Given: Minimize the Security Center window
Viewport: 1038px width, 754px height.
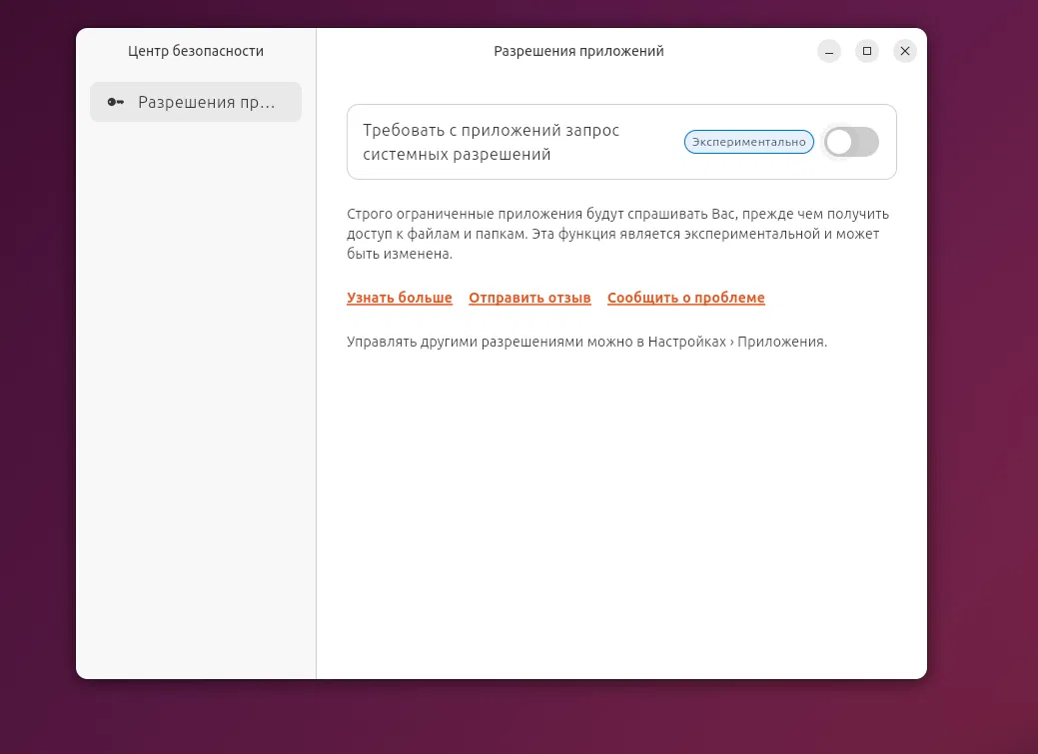Looking at the screenshot, I should 829,51.
